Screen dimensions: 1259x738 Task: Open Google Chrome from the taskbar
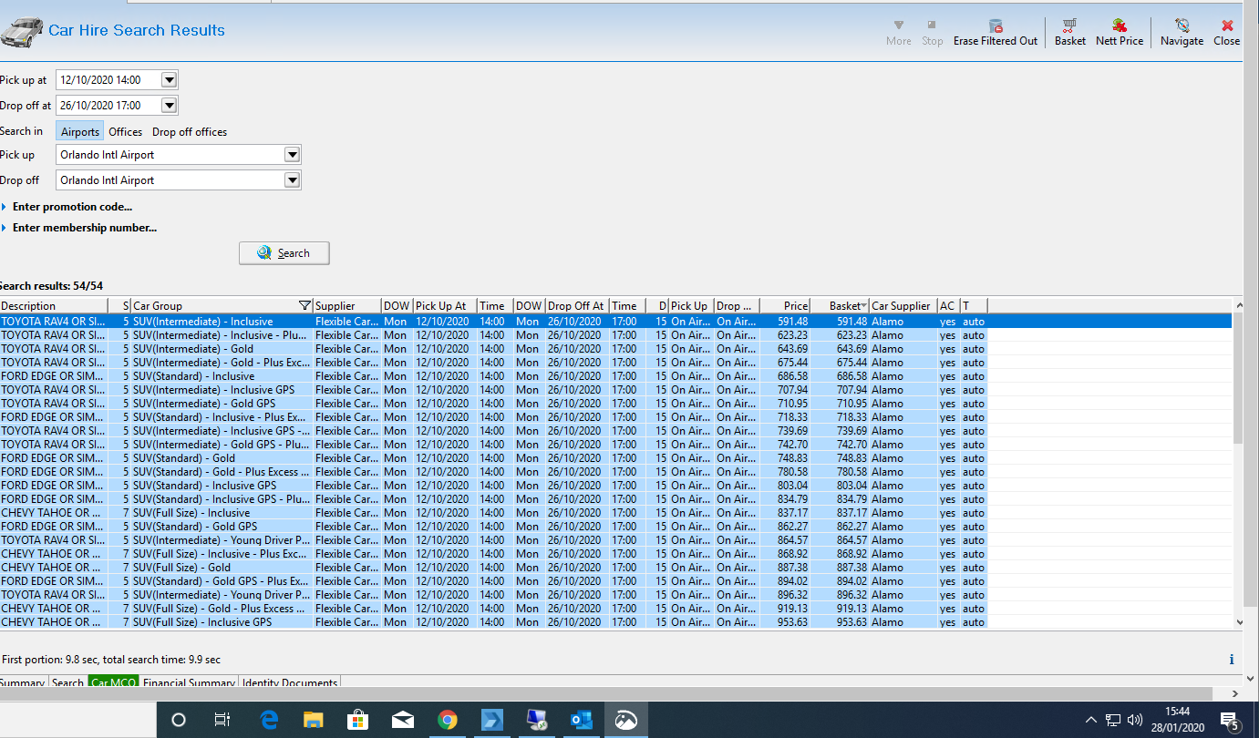click(447, 720)
